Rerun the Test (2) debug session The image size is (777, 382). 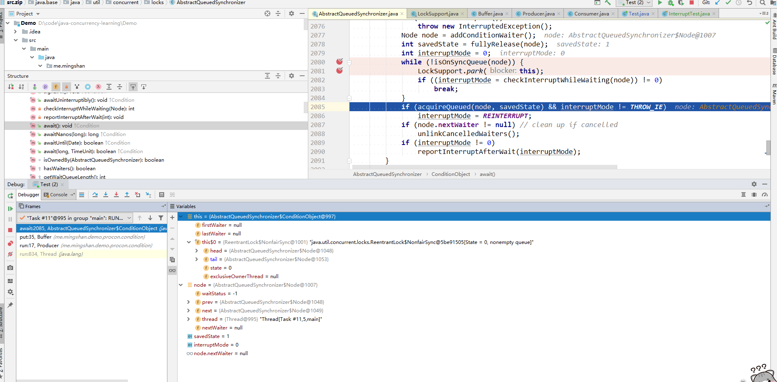tap(10, 196)
